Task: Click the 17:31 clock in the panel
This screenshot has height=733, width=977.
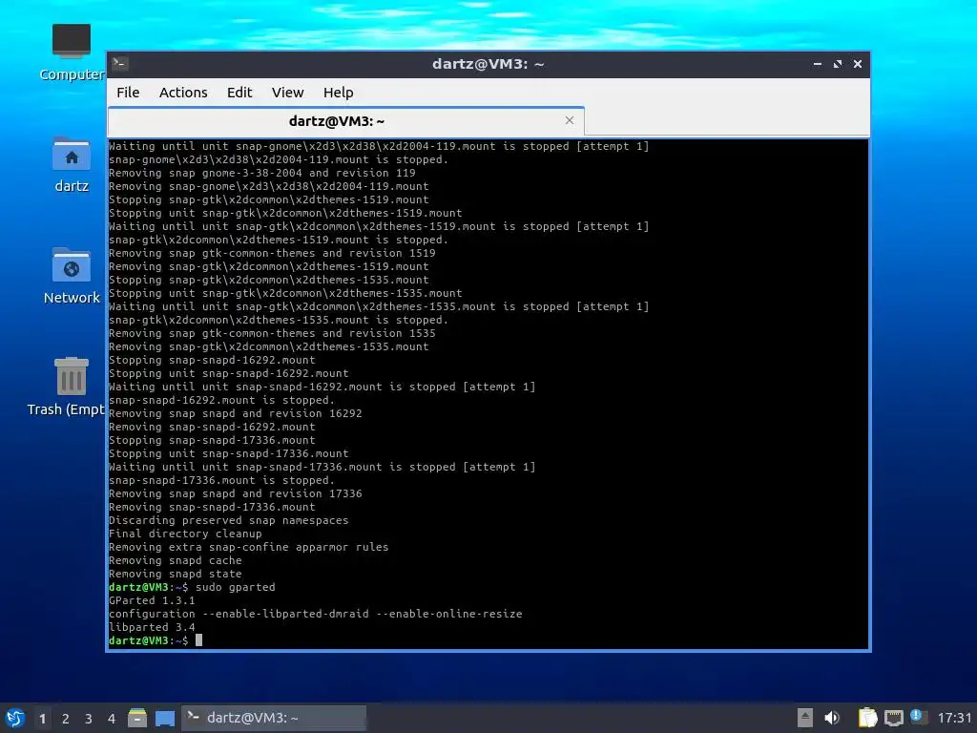Action: pos(954,718)
